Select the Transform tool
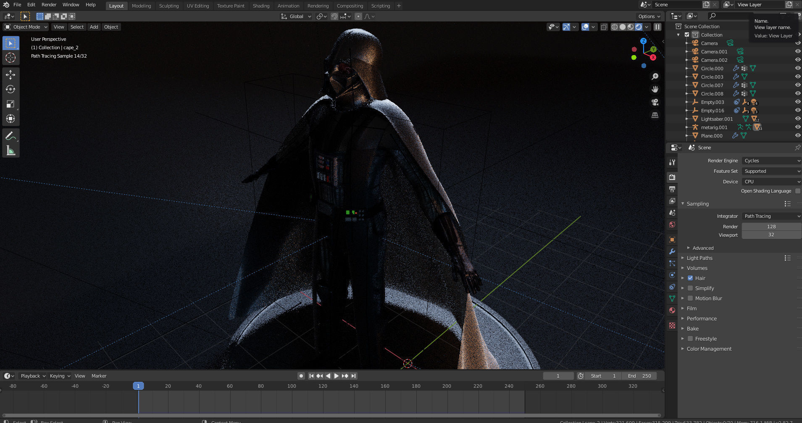The width and height of the screenshot is (802, 423). coord(11,119)
